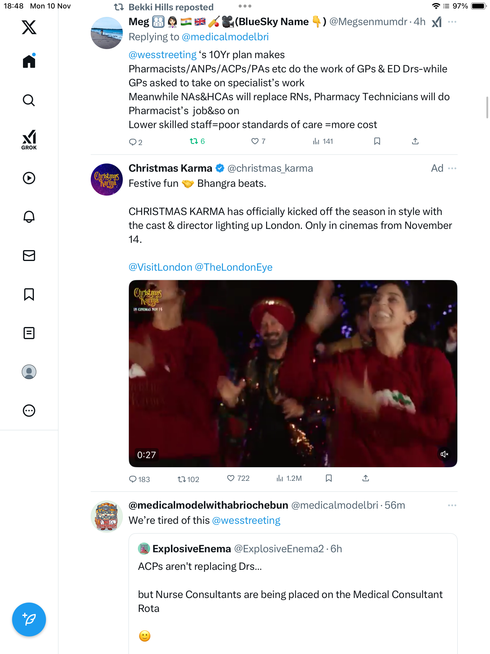Go to the Home timeline
Screen dimensions: 490x654
click(x=29, y=61)
